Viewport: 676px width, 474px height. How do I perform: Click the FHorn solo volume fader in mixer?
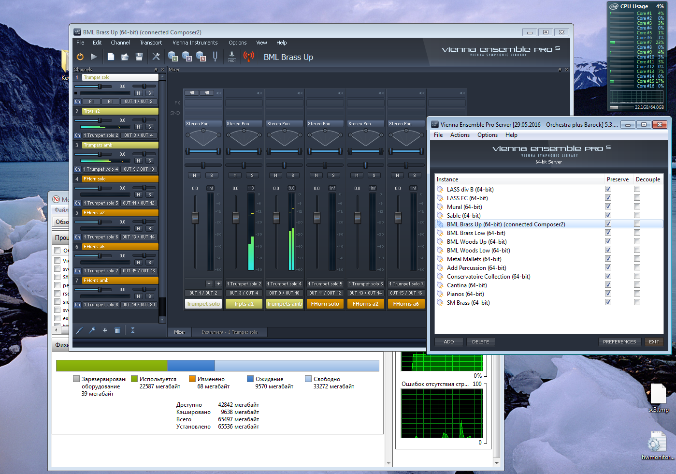click(x=317, y=218)
